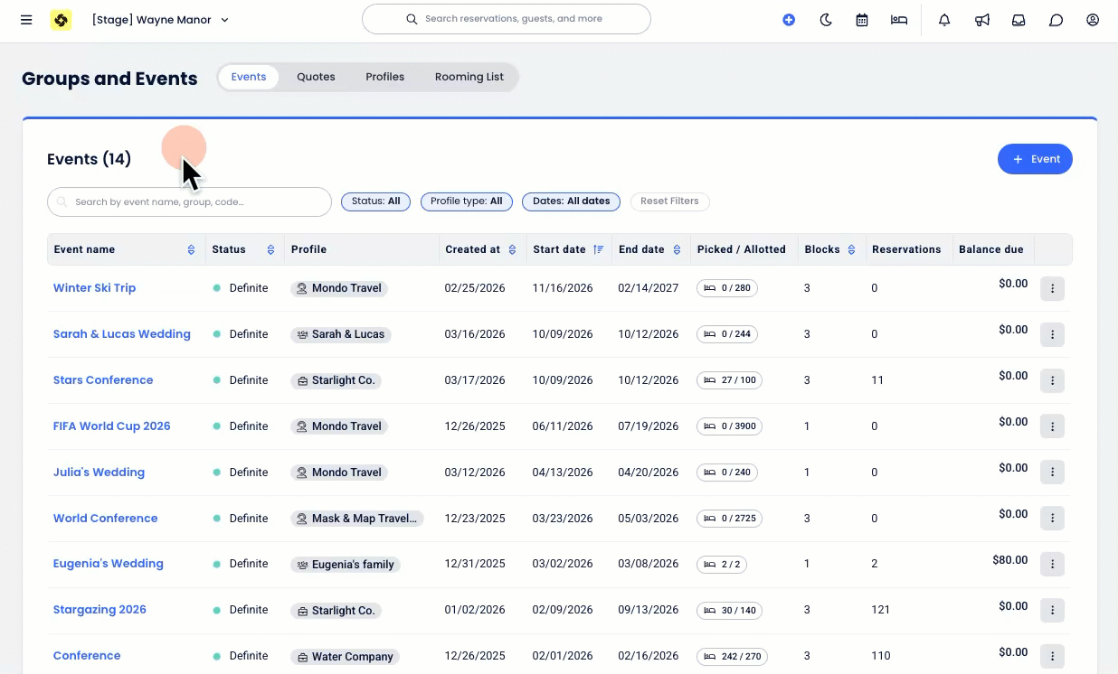Sort by Event name column arrows
The image size is (1118, 674).
point(191,249)
